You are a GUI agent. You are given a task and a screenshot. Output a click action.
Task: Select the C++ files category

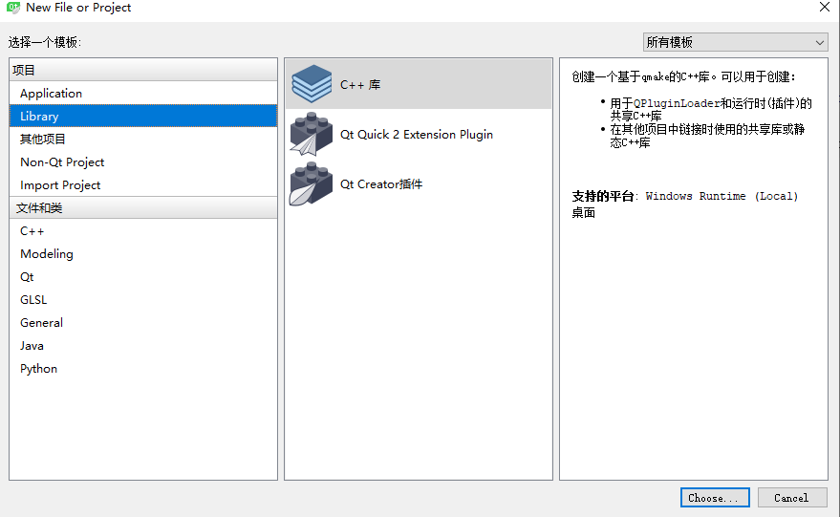coord(143,231)
